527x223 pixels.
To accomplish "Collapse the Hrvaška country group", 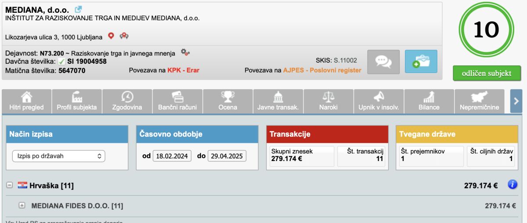I will pyautogui.click(x=9, y=186).
